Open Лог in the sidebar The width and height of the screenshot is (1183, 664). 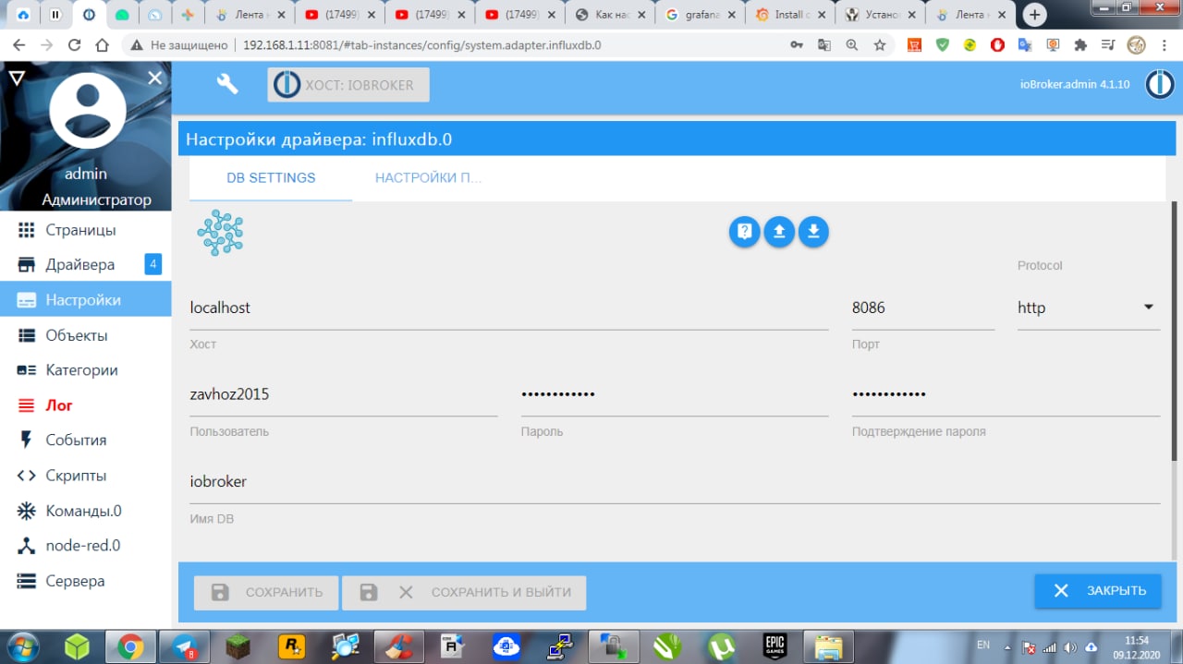click(x=86, y=405)
